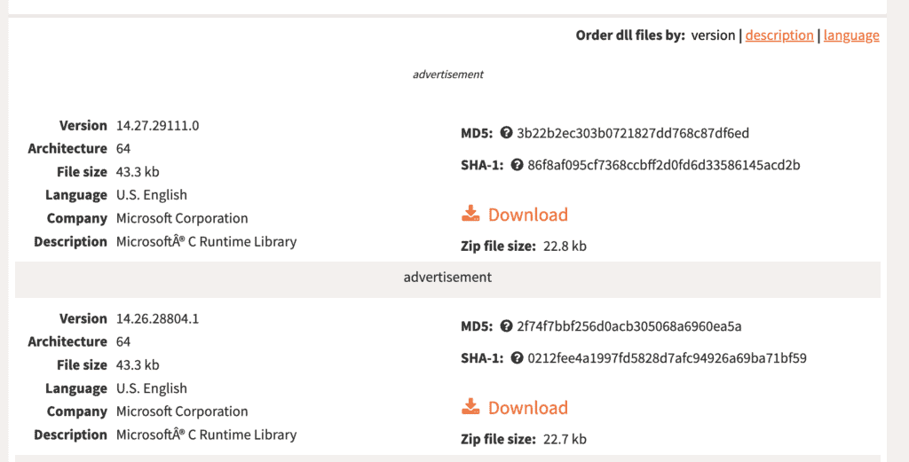Image resolution: width=909 pixels, height=462 pixels.
Task: Click the MD5 question mark for version 14.26.28804.1
Action: [x=506, y=326]
